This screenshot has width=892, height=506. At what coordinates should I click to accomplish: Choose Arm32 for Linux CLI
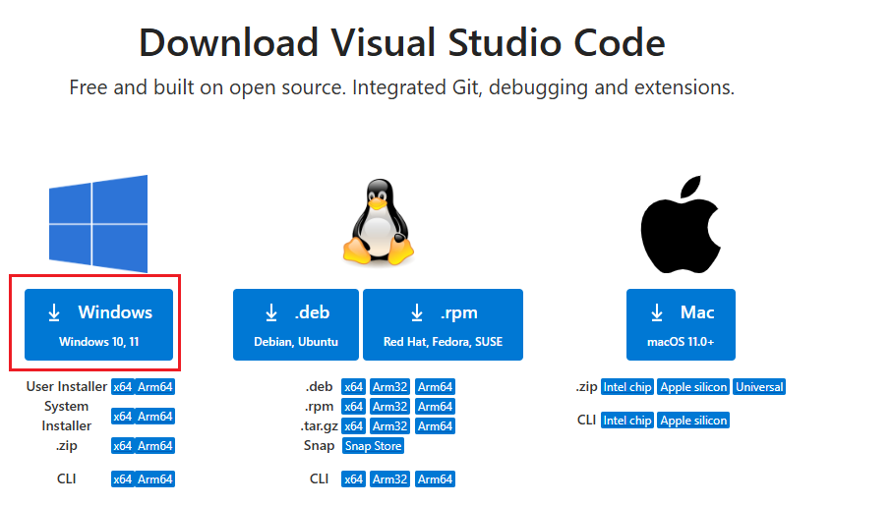[389, 479]
